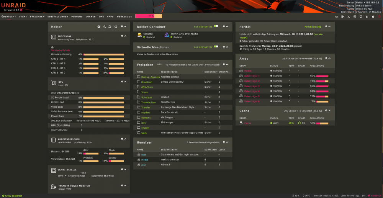
Task: Click the Array gestartet status in footer
Action: [12, 196]
